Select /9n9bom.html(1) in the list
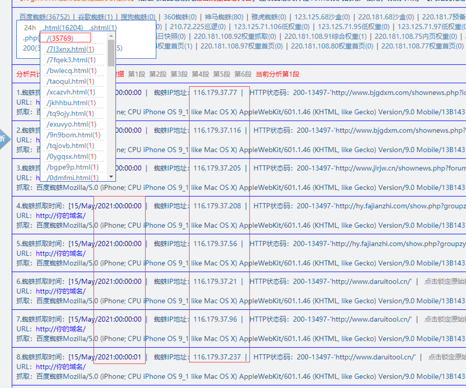Screen dimensions: 466x388 pyautogui.click(x=73, y=135)
